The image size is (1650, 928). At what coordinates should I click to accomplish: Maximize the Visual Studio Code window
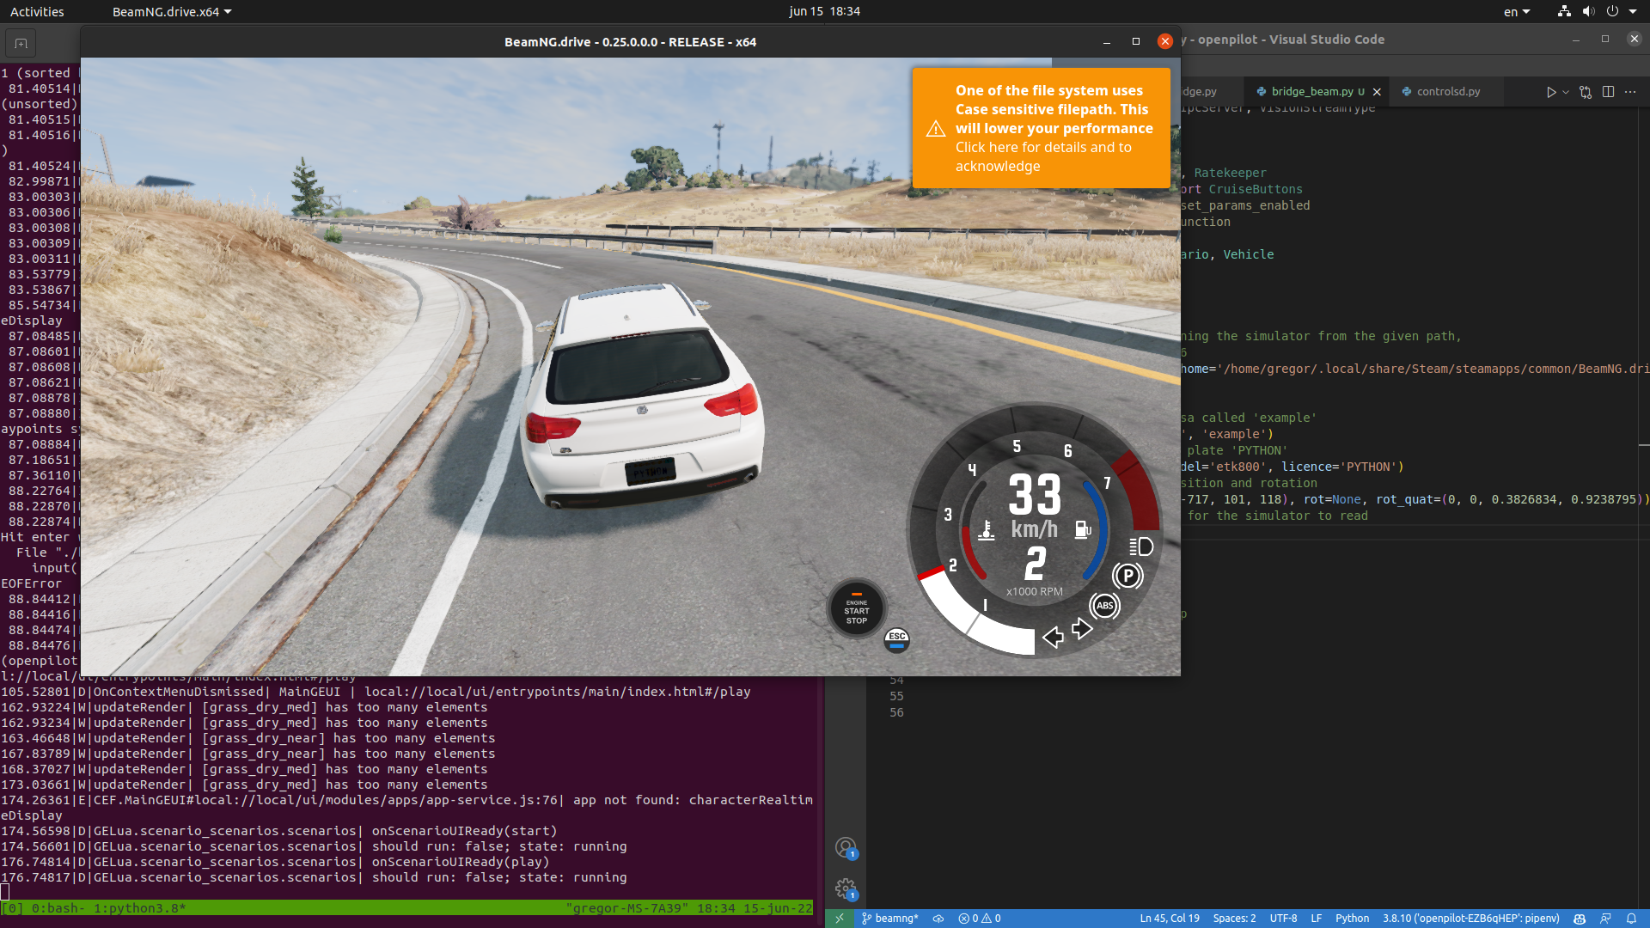click(x=1604, y=40)
